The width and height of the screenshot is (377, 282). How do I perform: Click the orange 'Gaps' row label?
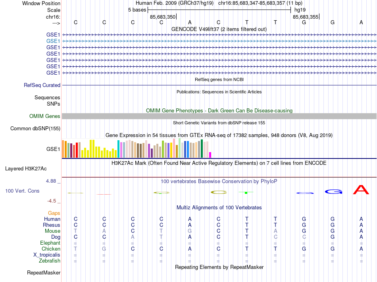54,213
